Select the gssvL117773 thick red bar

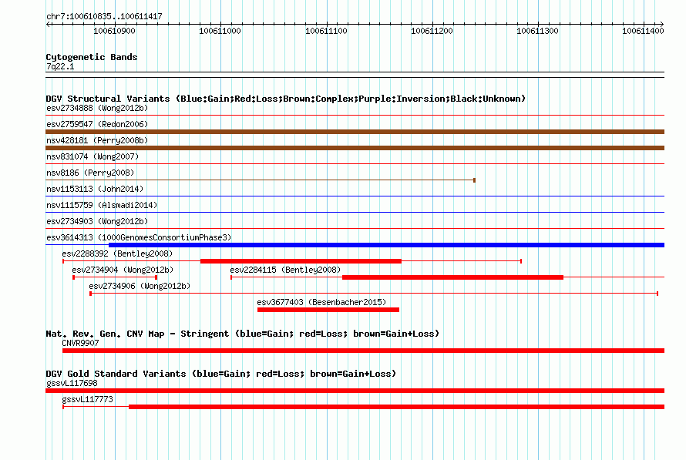[x=396, y=407]
